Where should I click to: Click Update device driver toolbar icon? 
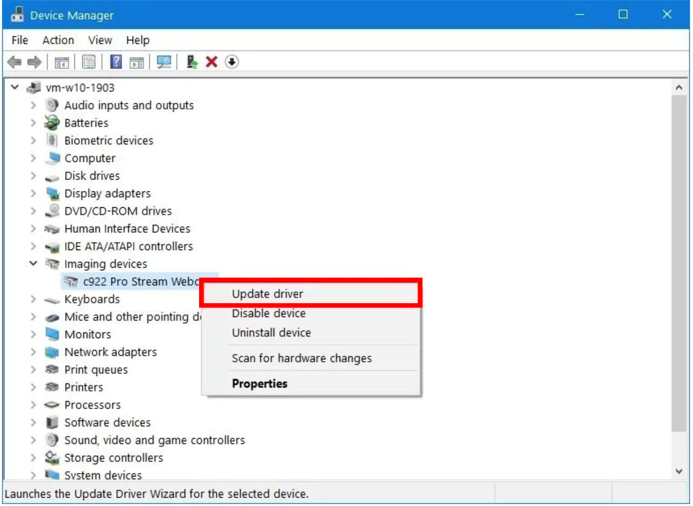(x=192, y=62)
